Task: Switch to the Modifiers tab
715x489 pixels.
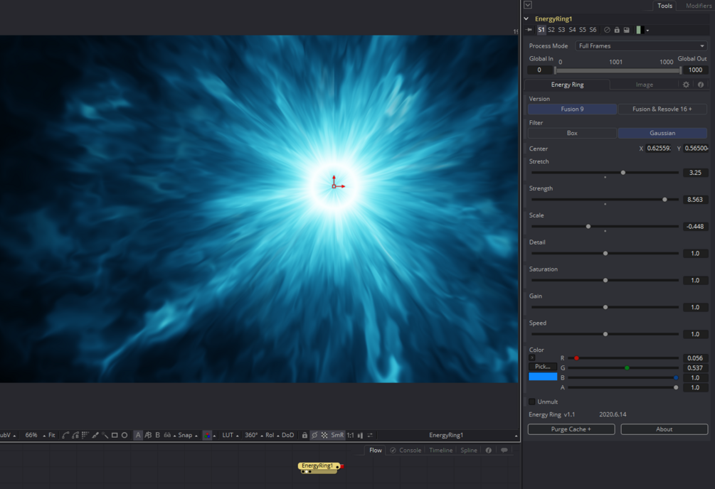Action: click(x=699, y=6)
